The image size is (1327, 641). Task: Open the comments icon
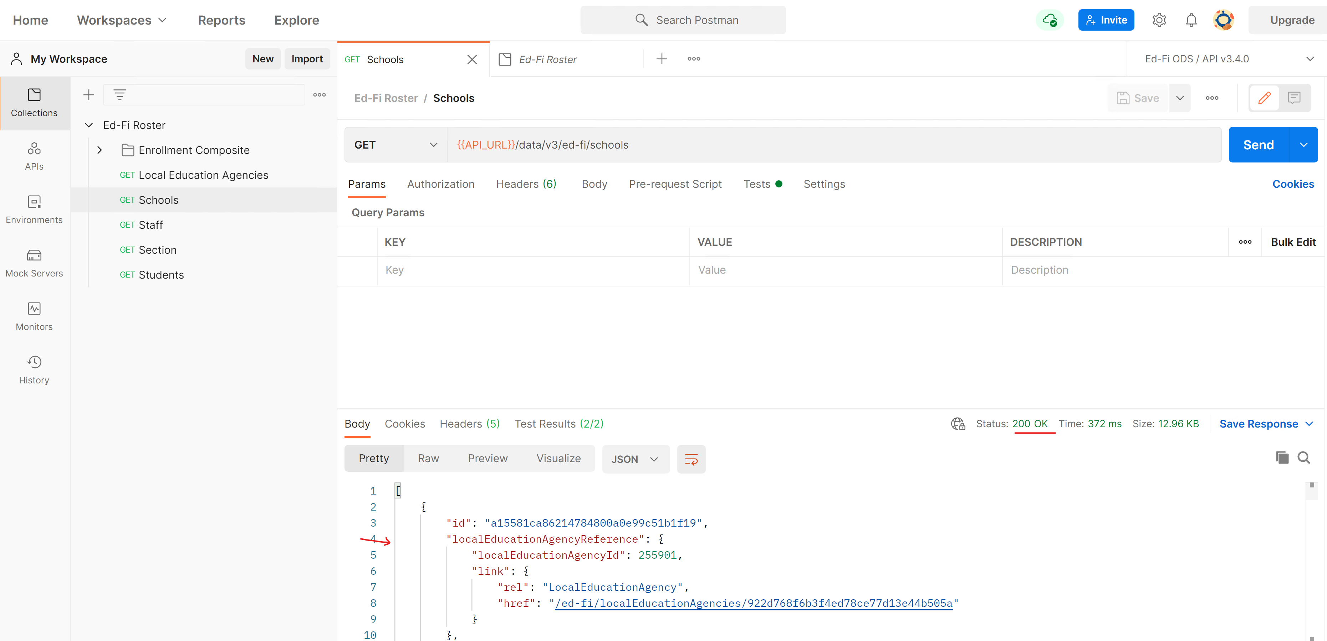[x=1294, y=98]
